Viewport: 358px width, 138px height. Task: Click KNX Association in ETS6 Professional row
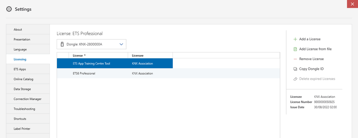coord(143,73)
